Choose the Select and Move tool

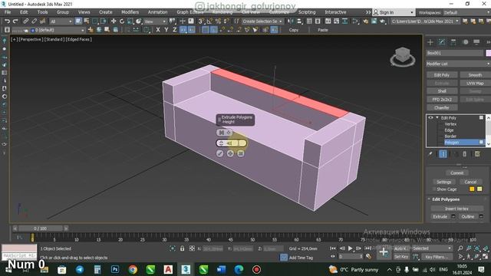(114, 21)
